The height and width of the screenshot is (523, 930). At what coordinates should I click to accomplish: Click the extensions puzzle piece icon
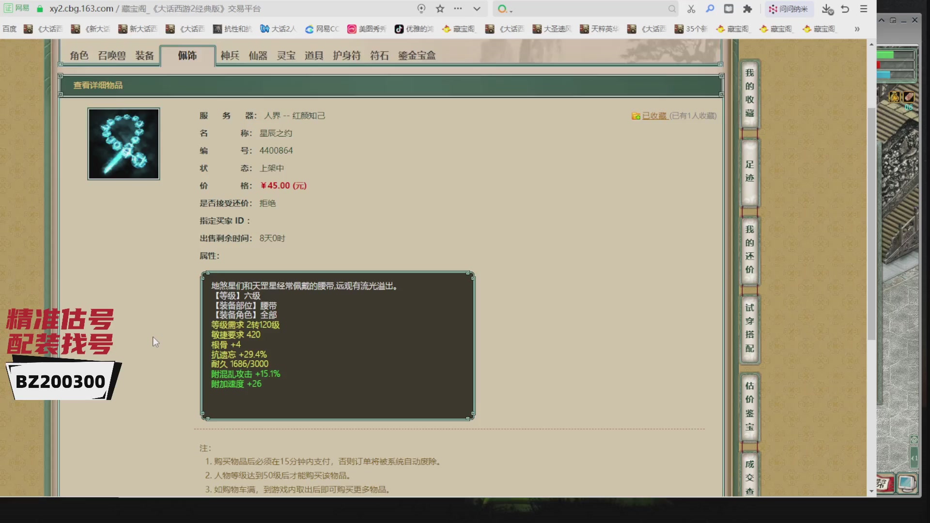(748, 9)
